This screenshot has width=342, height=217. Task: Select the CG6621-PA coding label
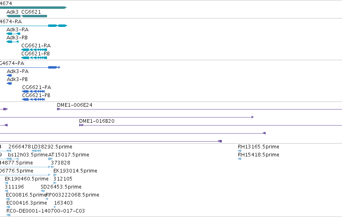tap(37, 87)
